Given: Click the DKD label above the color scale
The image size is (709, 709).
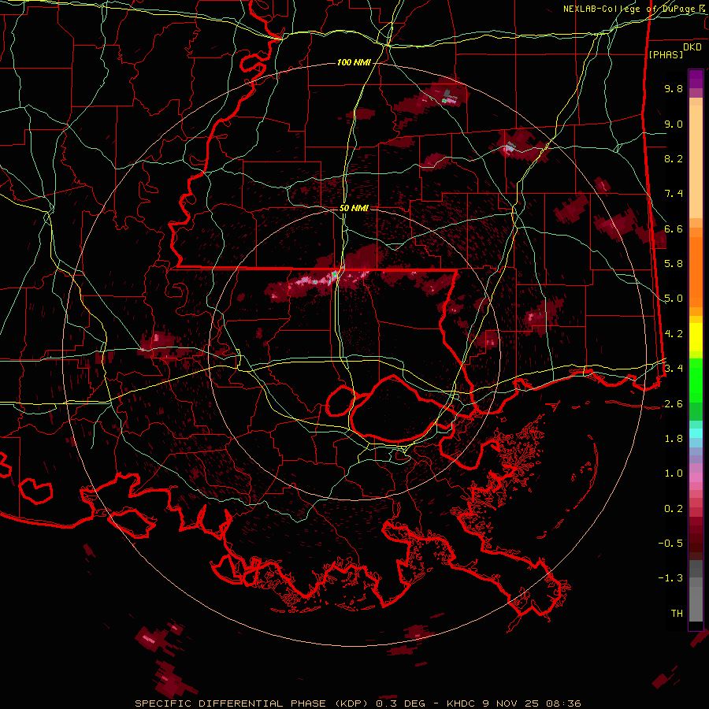Looking at the screenshot, I should [x=692, y=47].
